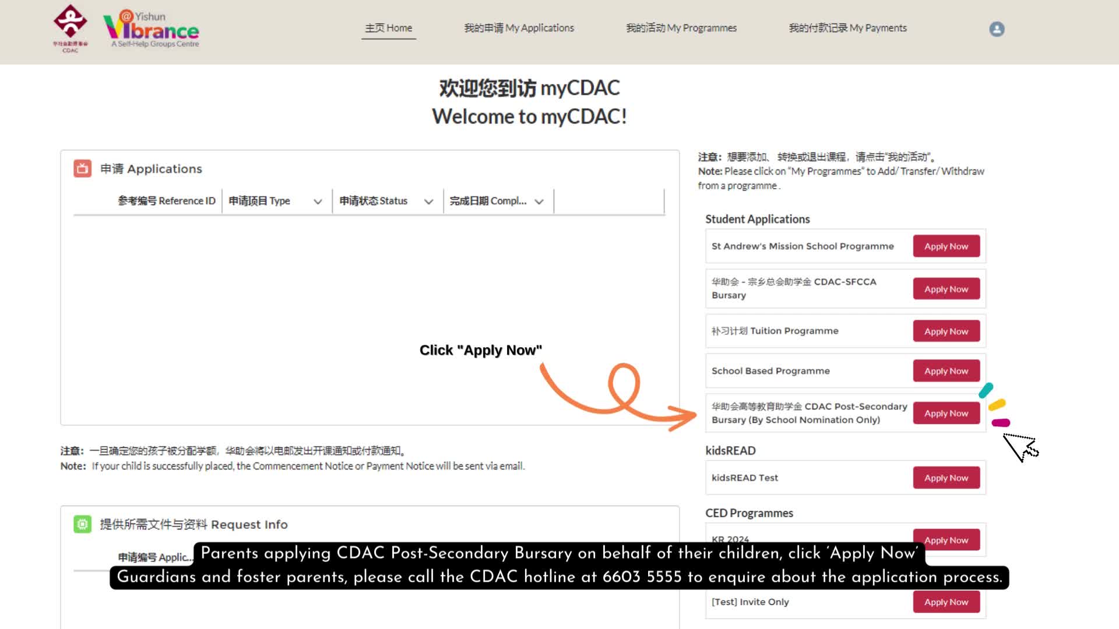Screen dimensions: 1119x629
Task: Click the Applications section icon
Action: coord(82,168)
